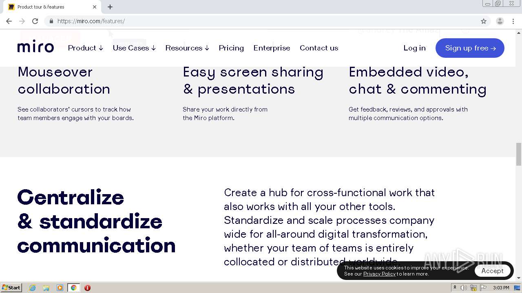522x293 pixels.
Task: Click the 'Create a hub for cross-functional work' paragraph
Action: coord(330,227)
